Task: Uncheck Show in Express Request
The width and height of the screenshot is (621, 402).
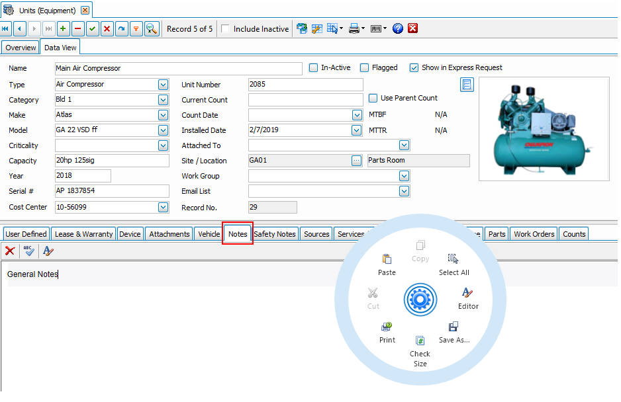Action: (x=414, y=67)
